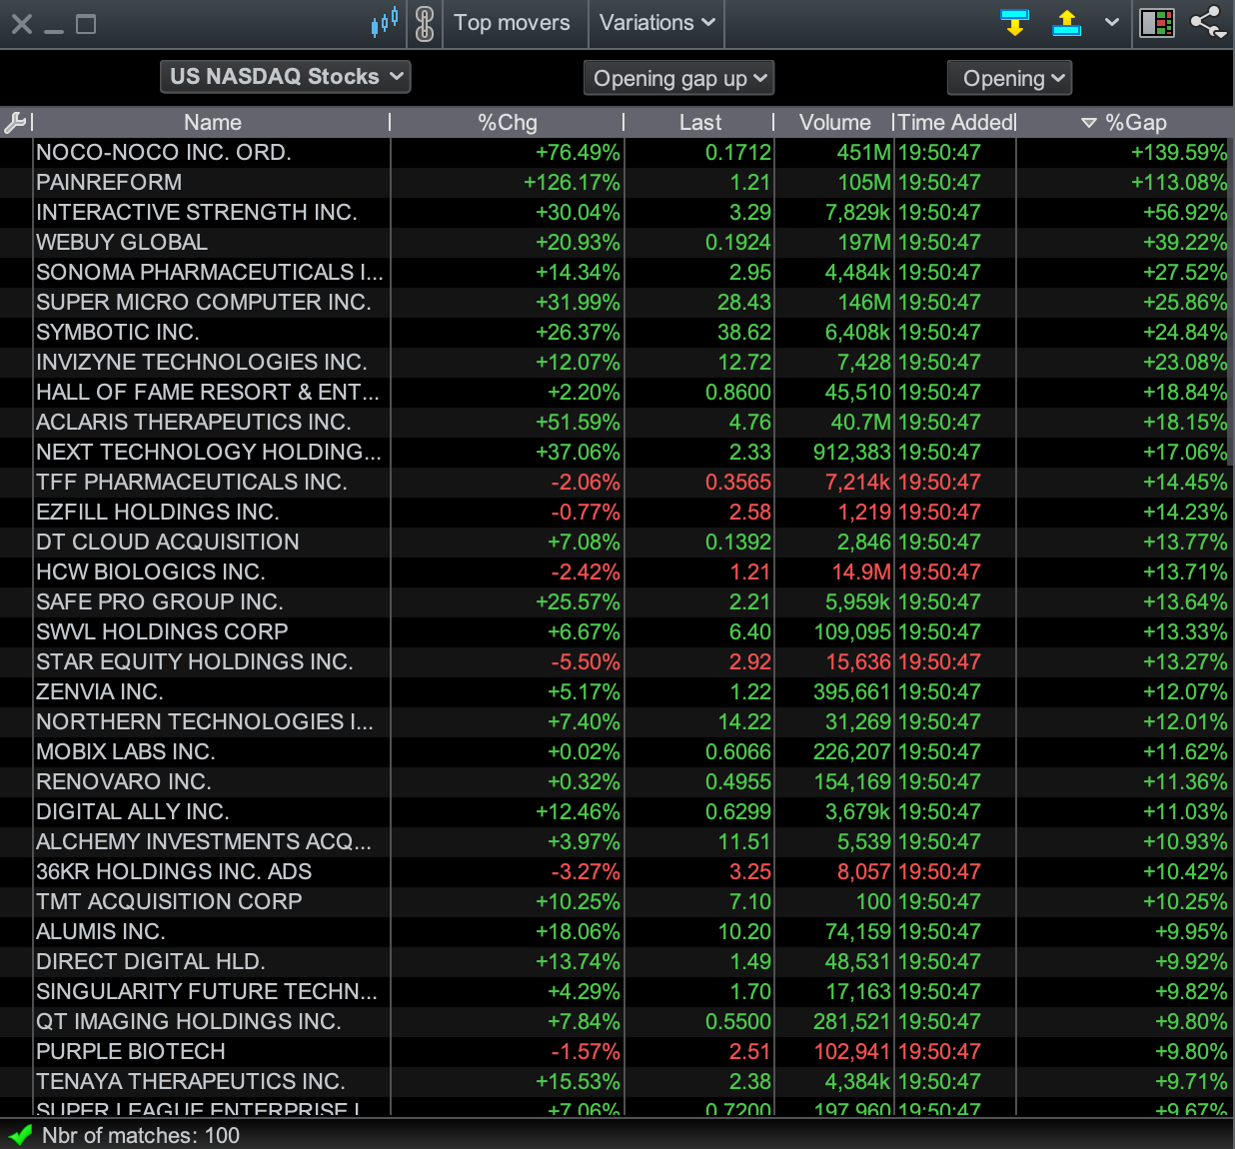
Task: Click the +139.59% gap value
Action: point(1179,153)
